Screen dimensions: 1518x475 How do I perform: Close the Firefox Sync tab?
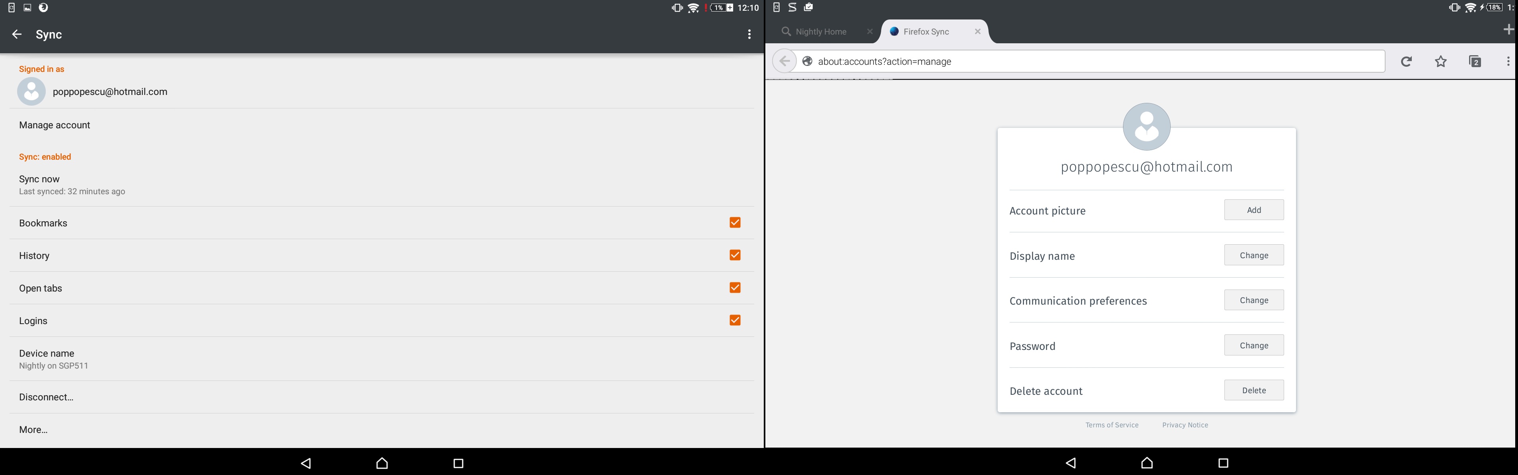click(x=978, y=32)
